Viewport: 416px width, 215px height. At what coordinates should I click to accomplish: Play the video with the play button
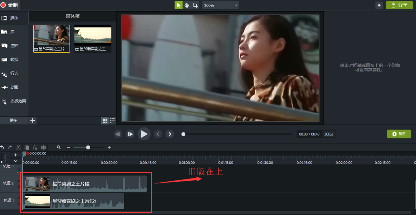[x=144, y=134]
